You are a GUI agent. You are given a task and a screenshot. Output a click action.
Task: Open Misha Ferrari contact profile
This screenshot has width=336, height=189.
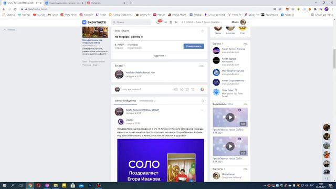click(228, 174)
